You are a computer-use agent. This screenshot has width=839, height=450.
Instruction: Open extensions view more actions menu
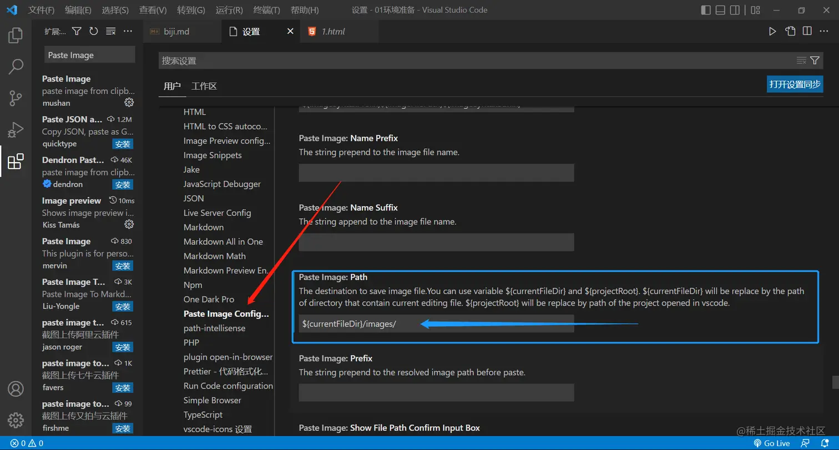[x=128, y=32]
